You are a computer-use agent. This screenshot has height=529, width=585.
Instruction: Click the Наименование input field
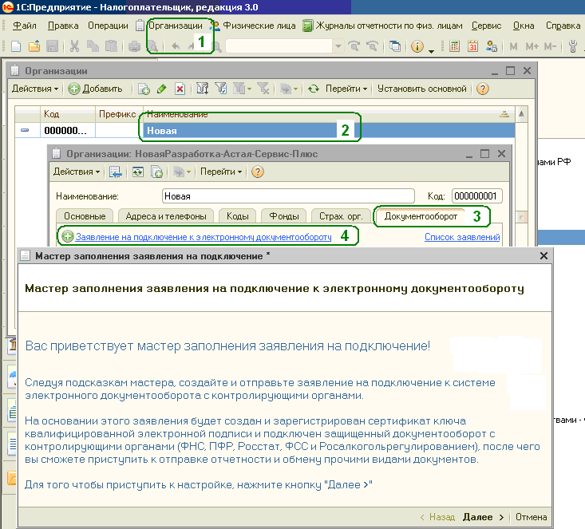pos(287,195)
